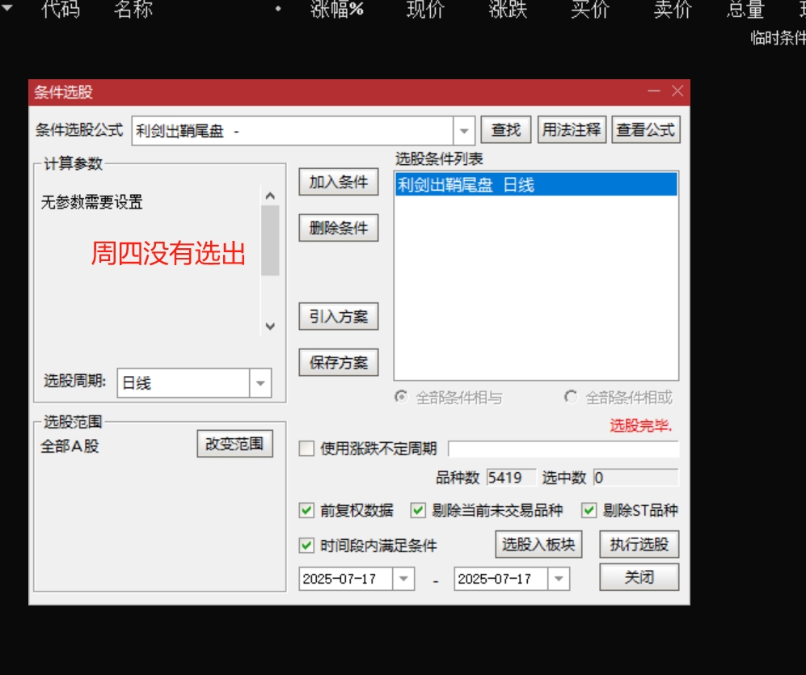The width and height of the screenshot is (806, 675).
Task: Click 删除条件 button
Action: [339, 228]
